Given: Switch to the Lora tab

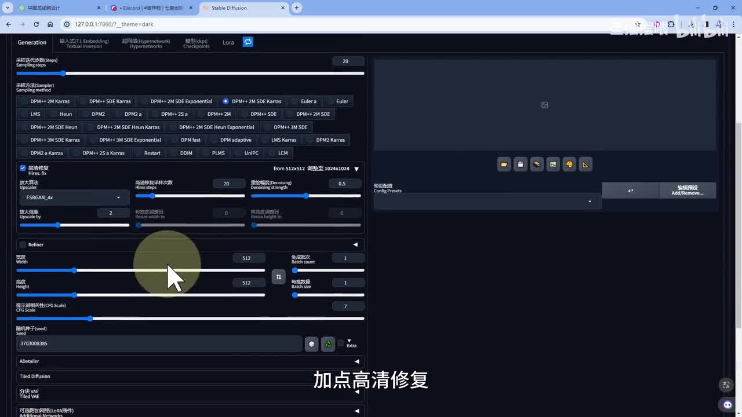Looking at the screenshot, I should (x=228, y=42).
